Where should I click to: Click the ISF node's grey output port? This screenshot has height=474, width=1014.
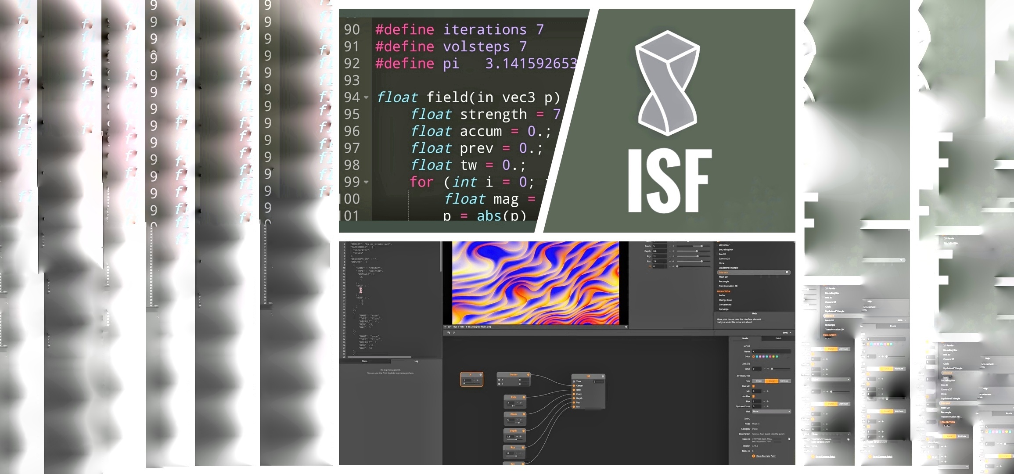(x=603, y=377)
